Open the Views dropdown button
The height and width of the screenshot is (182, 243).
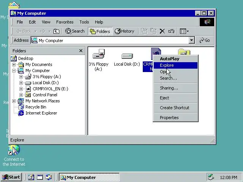coord(184,31)
